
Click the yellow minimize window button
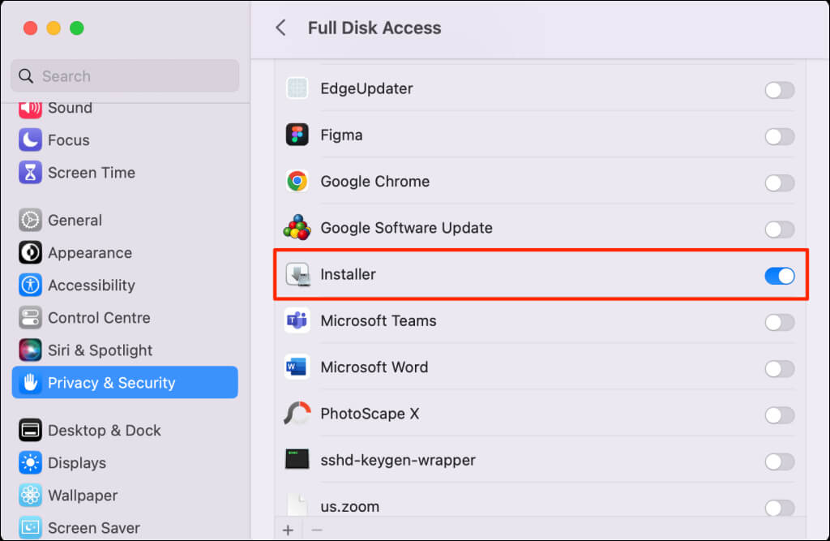[x=53, y=28]
